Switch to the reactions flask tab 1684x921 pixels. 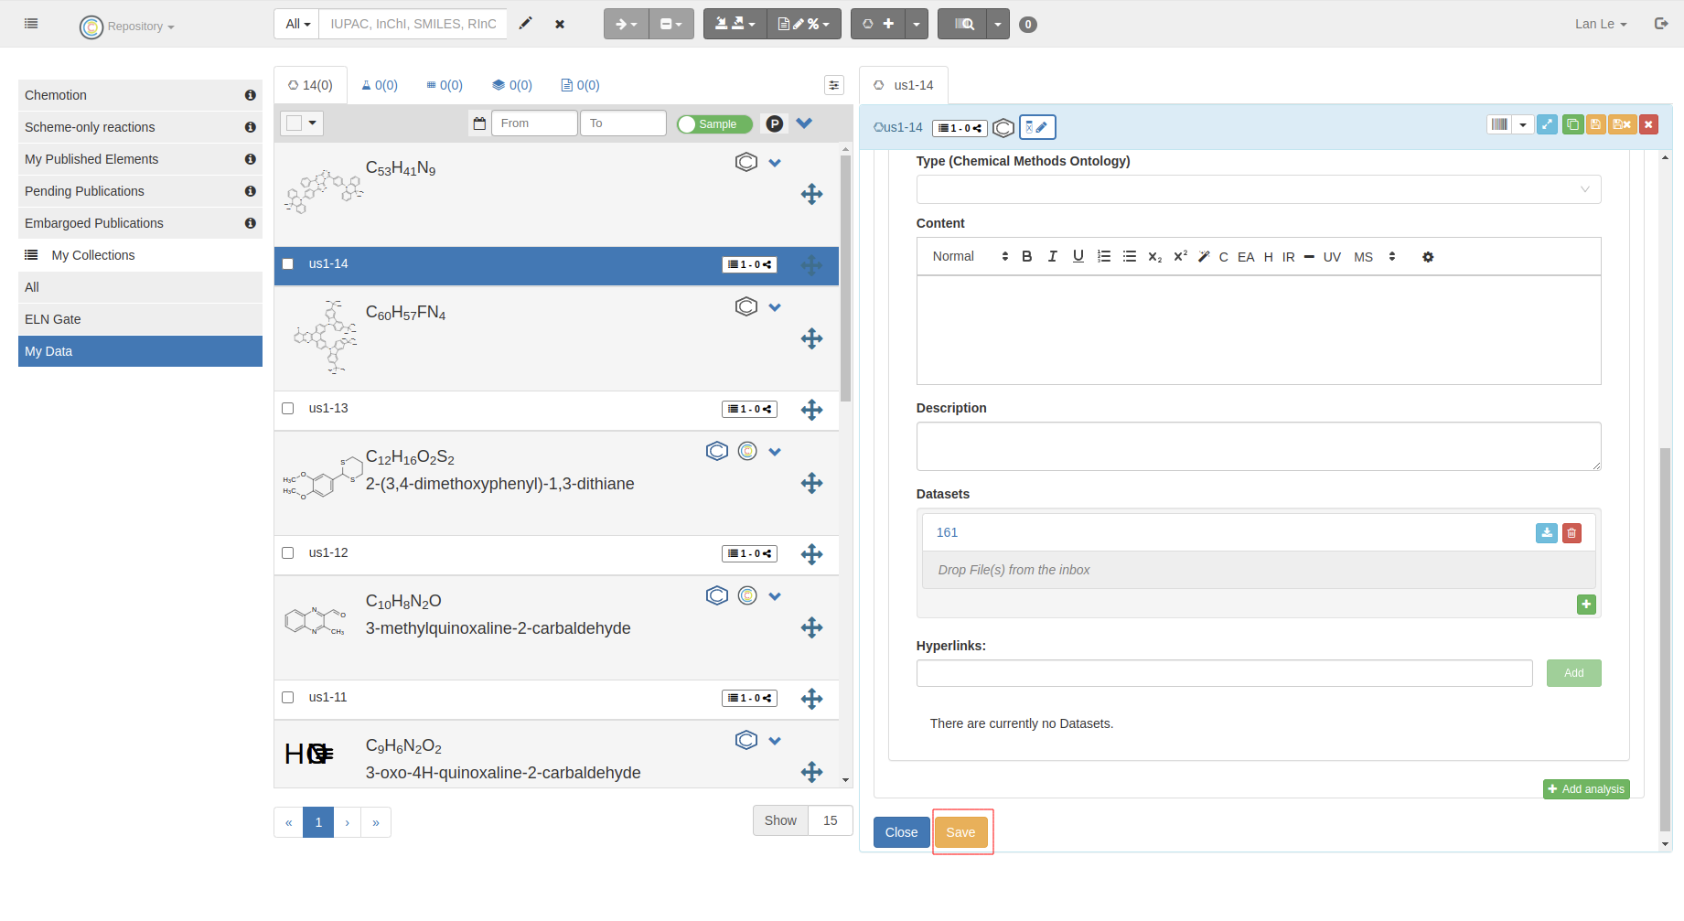[x=380, y=85]
